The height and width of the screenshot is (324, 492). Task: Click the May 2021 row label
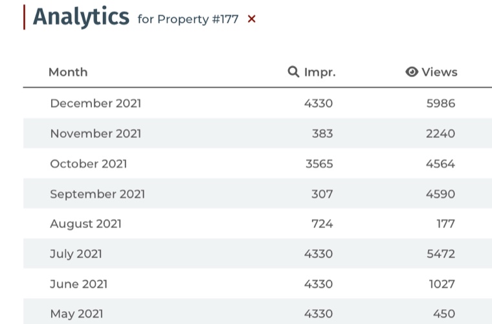click(76, 314)
